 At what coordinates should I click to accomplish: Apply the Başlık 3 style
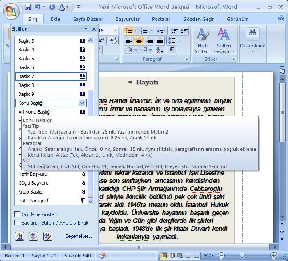tap(51, 41)
